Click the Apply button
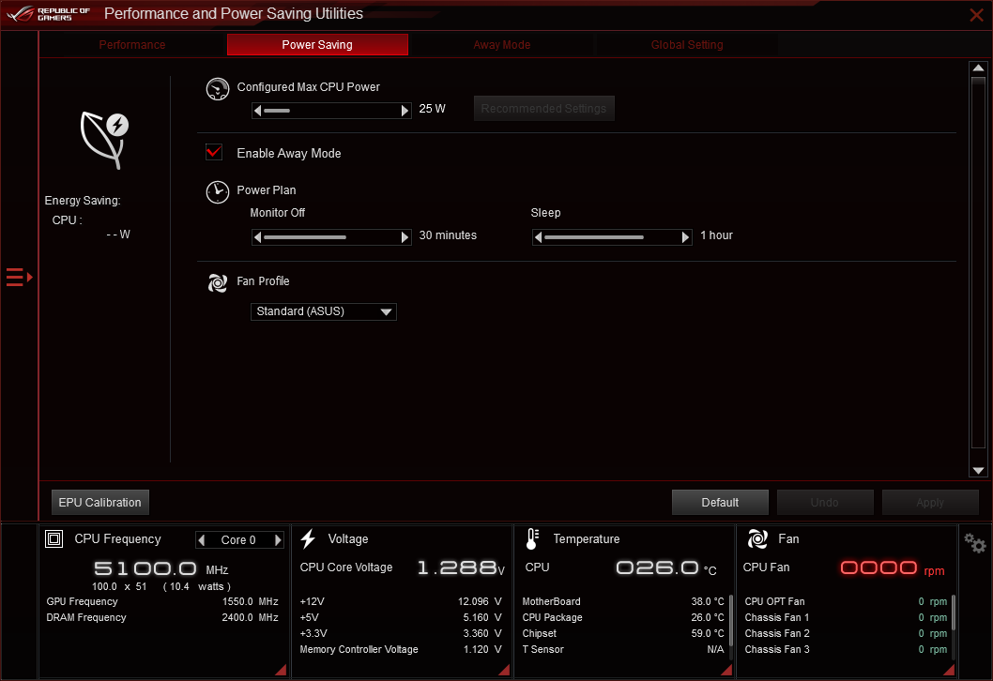This screenshot has width=993, height=681. [930, 503]
